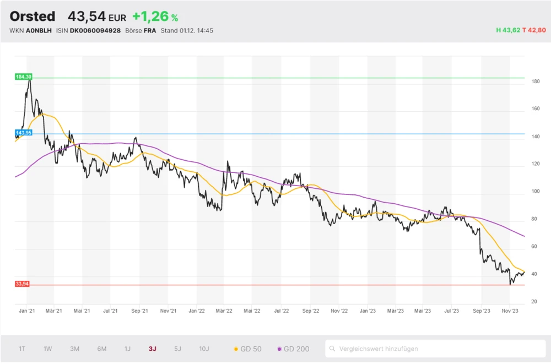Click the Orsted stock title
This screenshot has height=364, width=551.
click(33, 17)
